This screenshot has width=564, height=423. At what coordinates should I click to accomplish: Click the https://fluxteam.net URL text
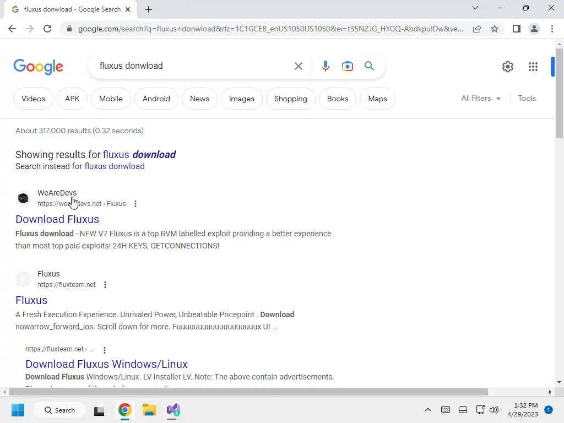click(x=67, y=285)
